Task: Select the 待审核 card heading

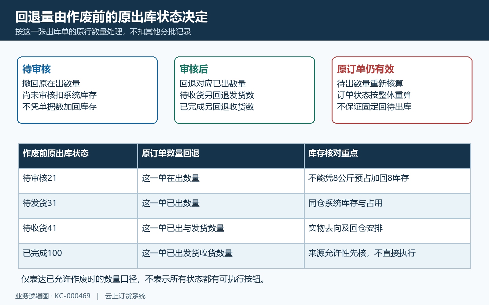Action: tap(36, 69)
